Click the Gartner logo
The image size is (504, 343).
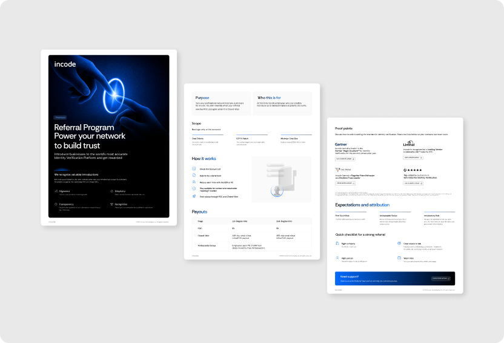341,144
